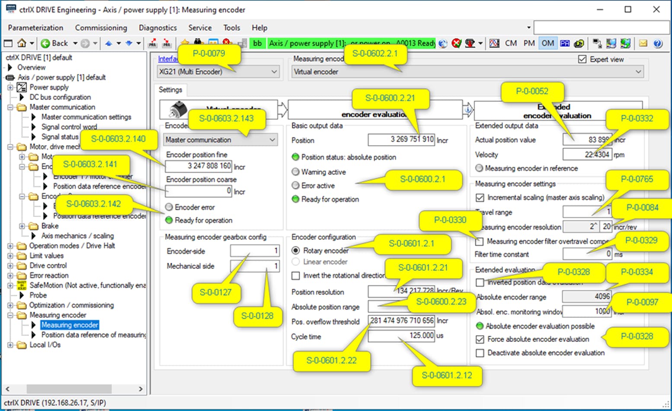Click the envelope message icon
This screenshot has height=411, width=672.
[x=643, y=43]
